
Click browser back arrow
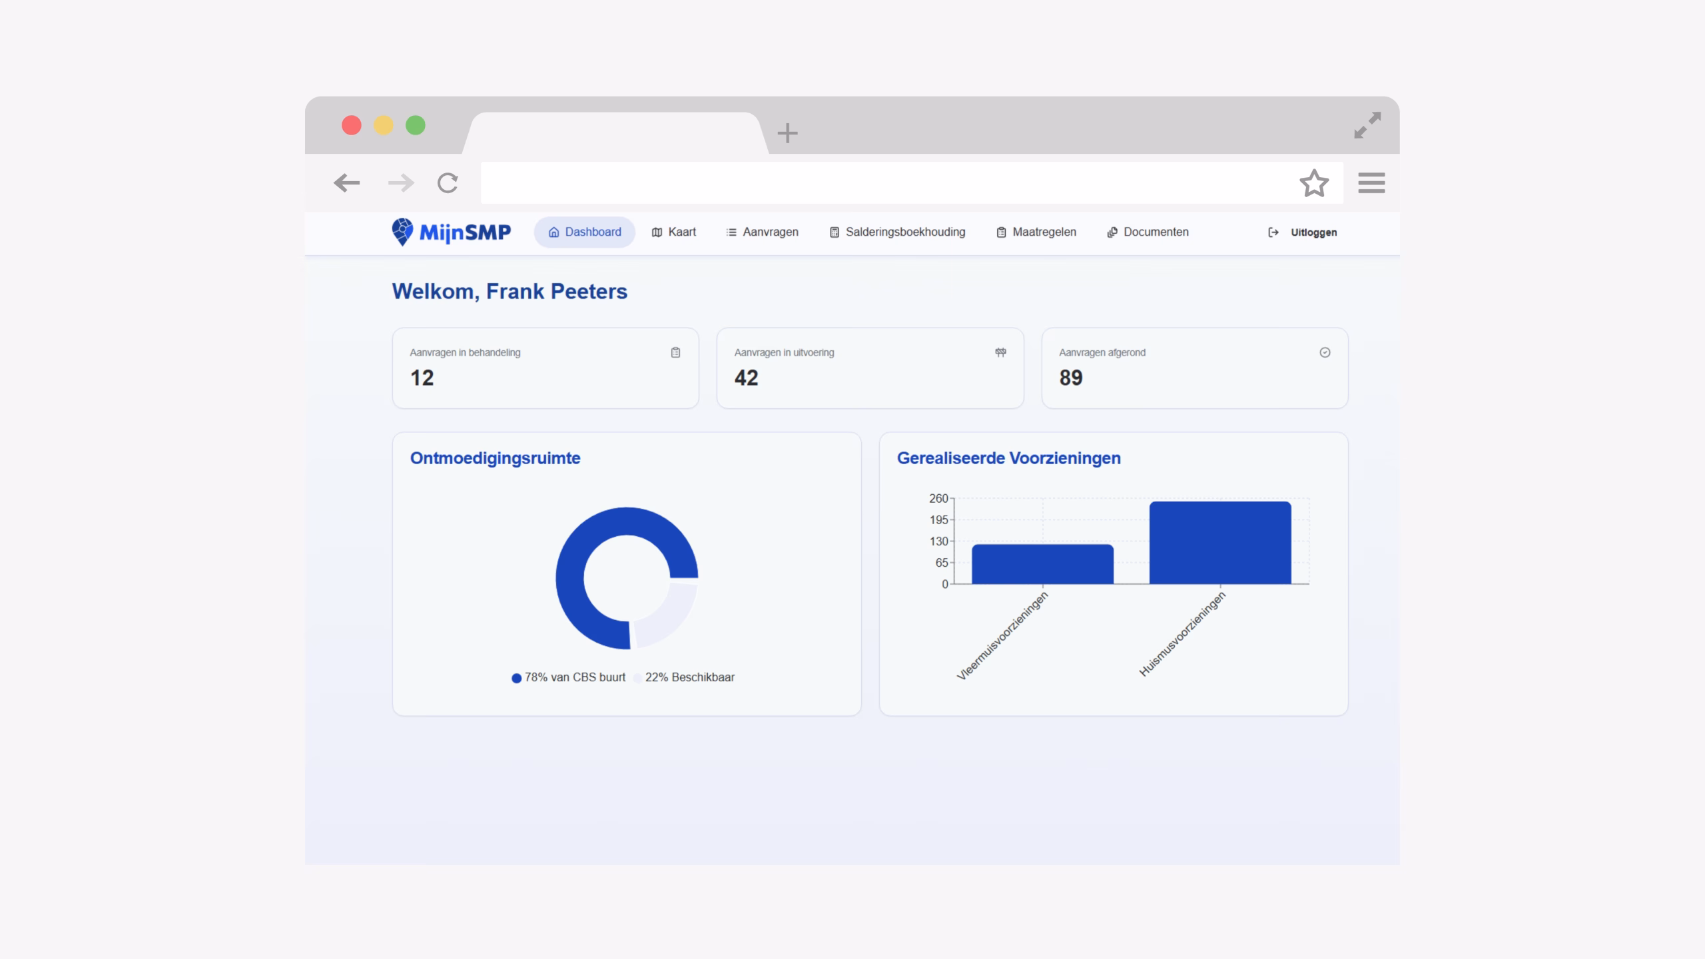coord(346,182)
